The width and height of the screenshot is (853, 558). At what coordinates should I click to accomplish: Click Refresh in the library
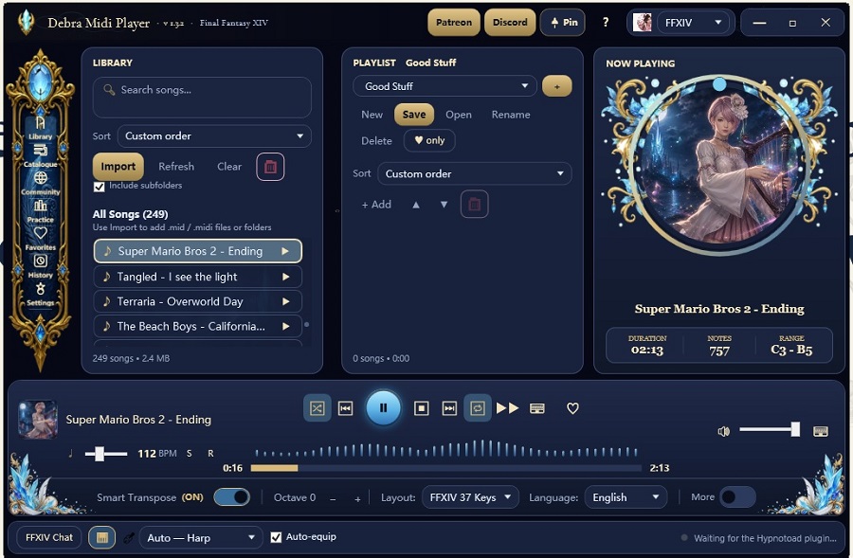pyautogui.click(x=176, y=167)
